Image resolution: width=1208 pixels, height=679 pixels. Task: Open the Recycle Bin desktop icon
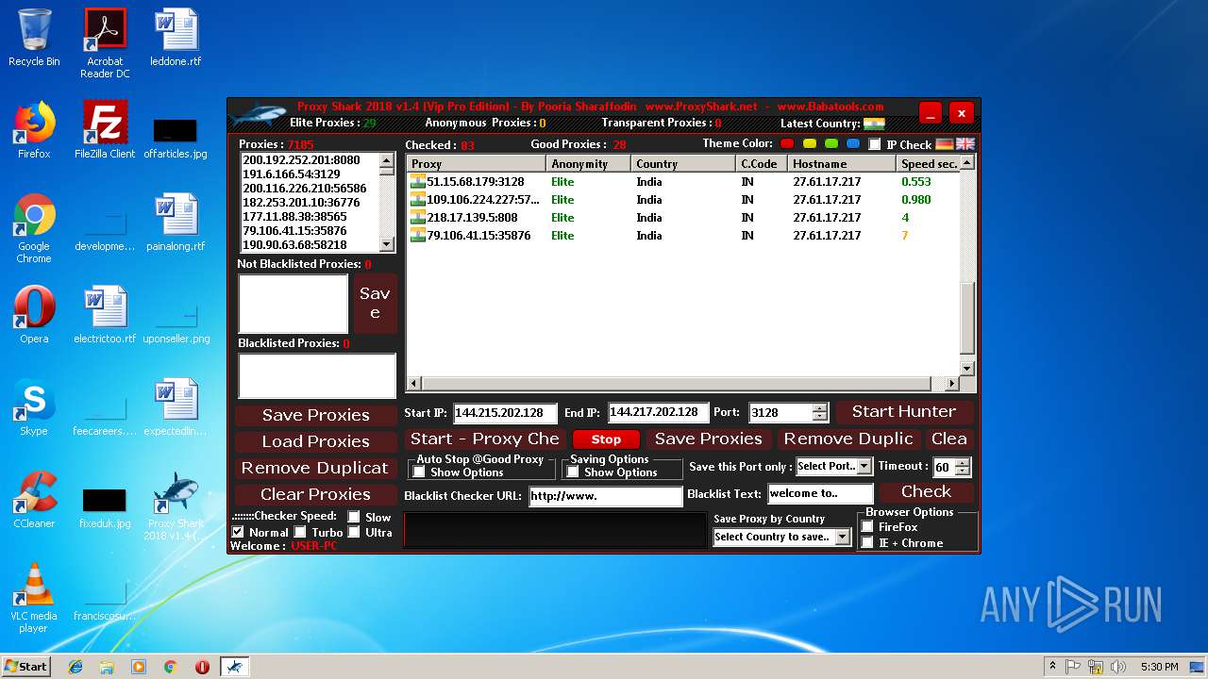coord(34,38)
